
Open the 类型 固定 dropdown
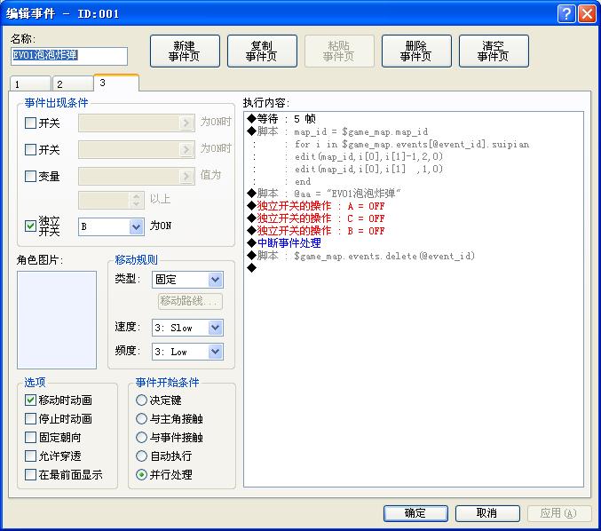click(187, 280)
